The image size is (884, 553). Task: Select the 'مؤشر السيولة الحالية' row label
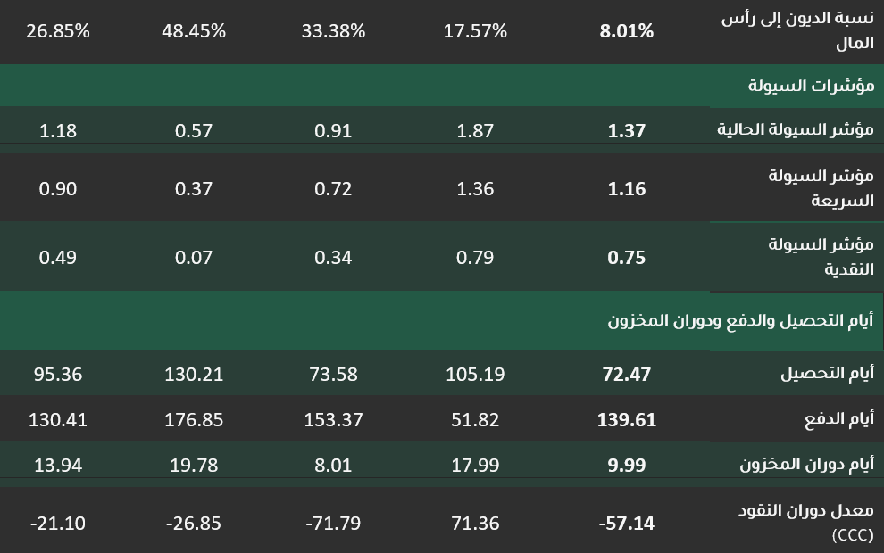[x=796, y=130]
